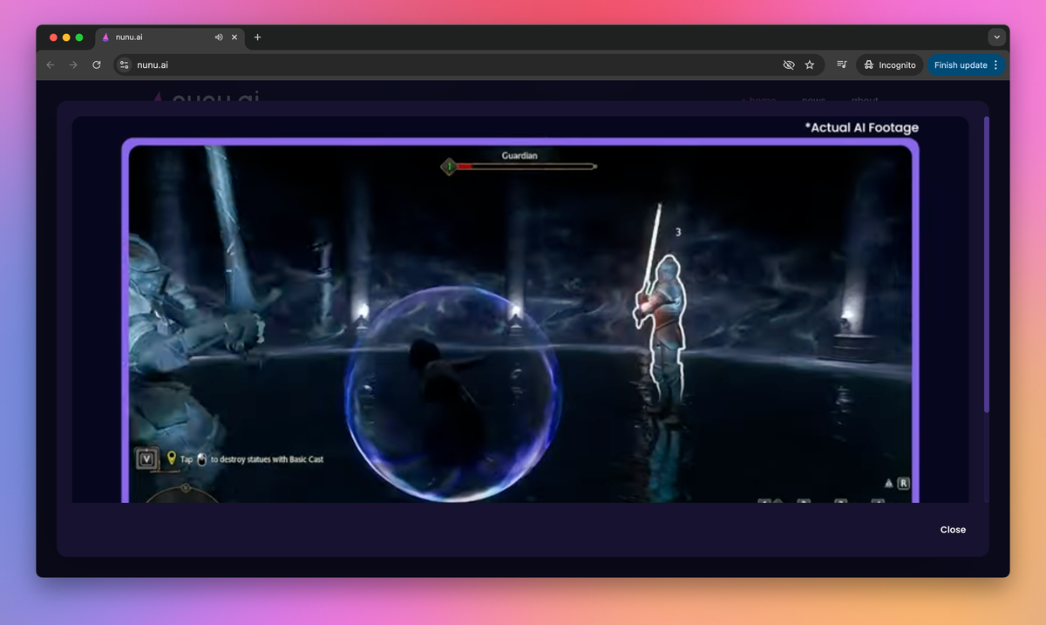Click the mouse button icon in hint

tap(202, 459)
